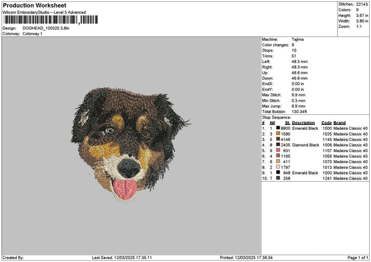Pick the dark brown swatch, code 1145

coord(278,139)
